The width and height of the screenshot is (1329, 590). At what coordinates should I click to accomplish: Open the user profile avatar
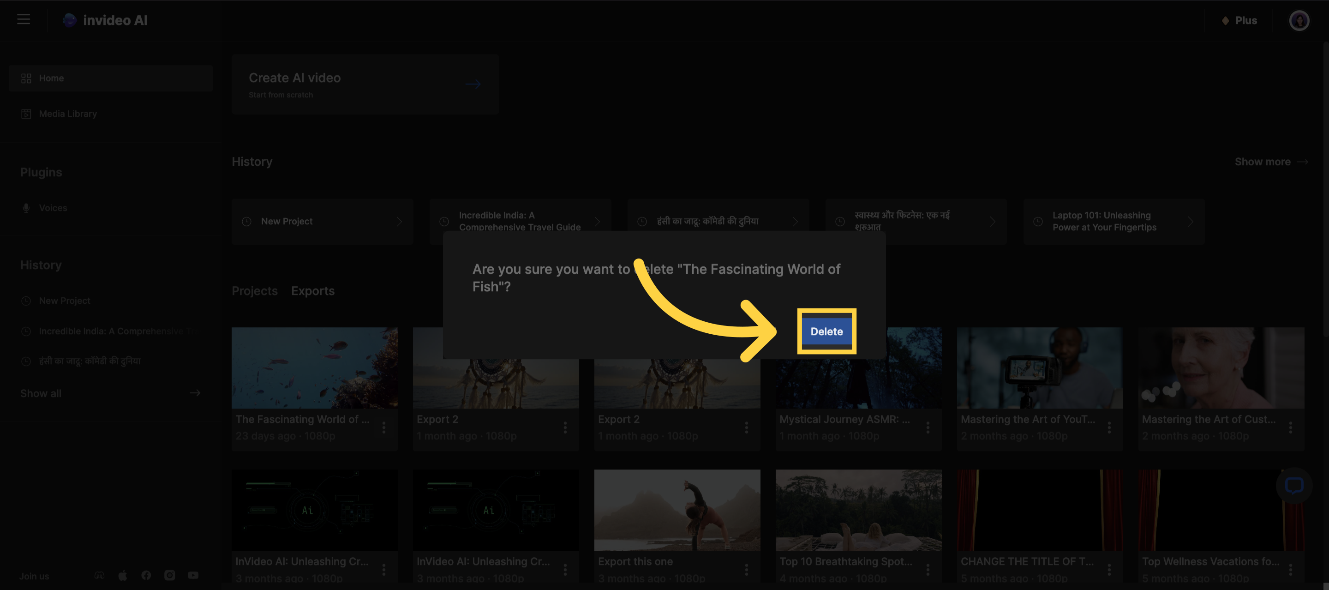click(x=1299, y=21)
